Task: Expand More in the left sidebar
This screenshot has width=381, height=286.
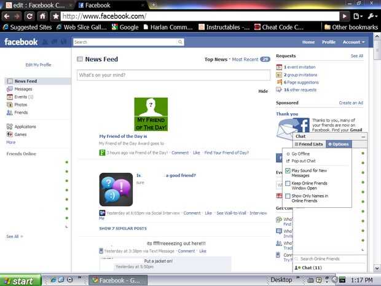Action: coord(10,142)
